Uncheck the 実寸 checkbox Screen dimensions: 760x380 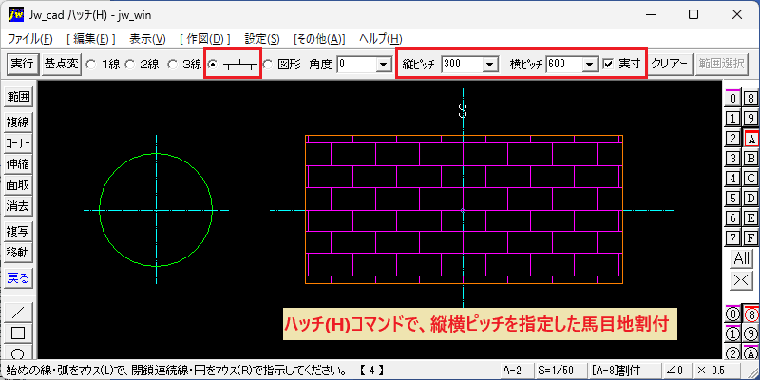click(608, 64)
